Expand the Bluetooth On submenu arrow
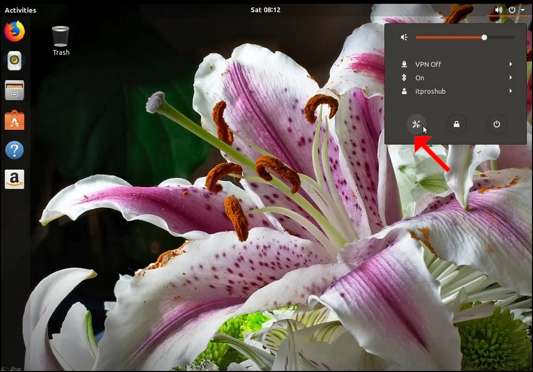This screenshot has height=372, width=533. (x=511, y=77)
